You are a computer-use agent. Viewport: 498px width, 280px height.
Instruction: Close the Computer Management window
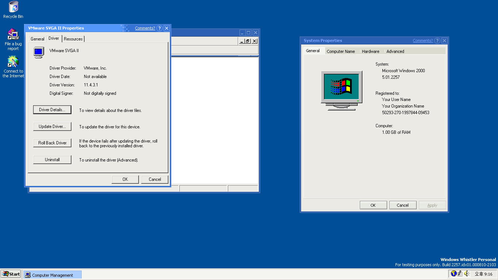256,32
